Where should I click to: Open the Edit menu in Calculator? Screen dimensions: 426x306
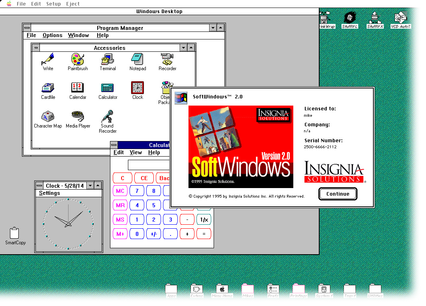(119, 153)
